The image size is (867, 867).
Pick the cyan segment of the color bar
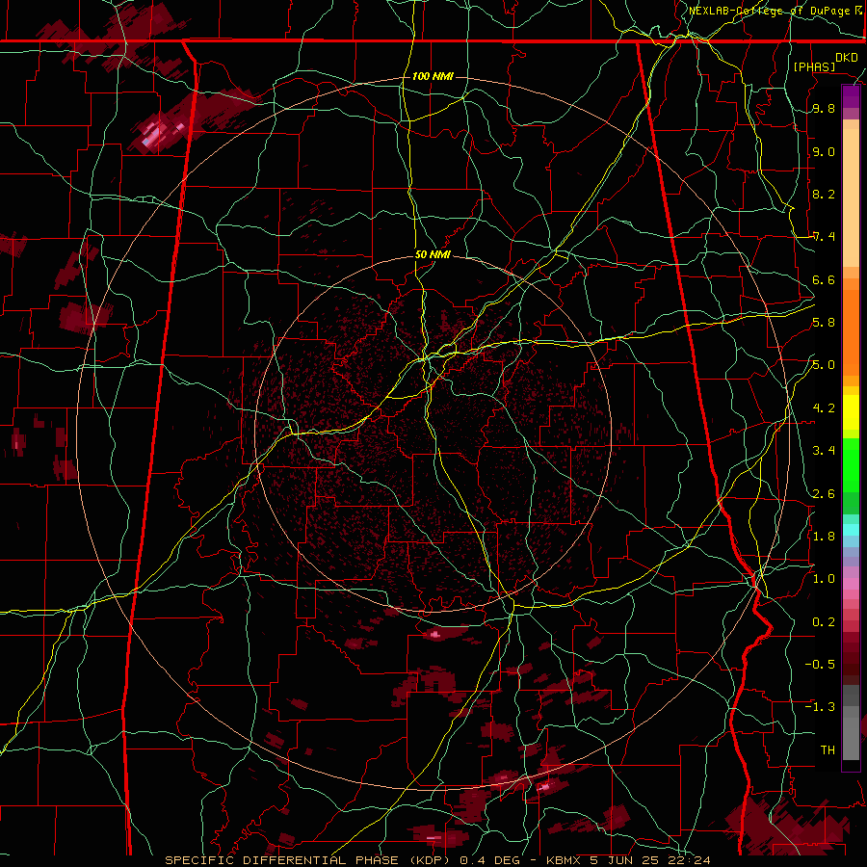851,529
